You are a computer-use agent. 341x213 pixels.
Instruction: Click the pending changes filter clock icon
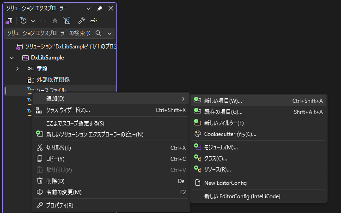tap(23, 21)
